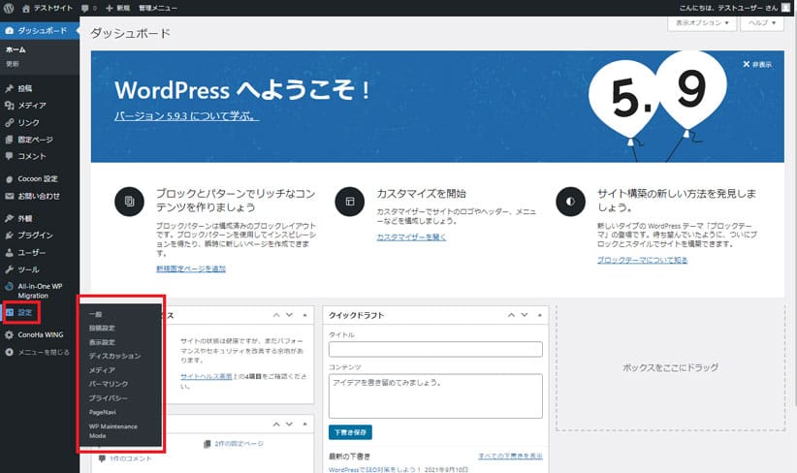Select パーマリンク in settings flyout

pyautogui.click(x=109, y=384)
